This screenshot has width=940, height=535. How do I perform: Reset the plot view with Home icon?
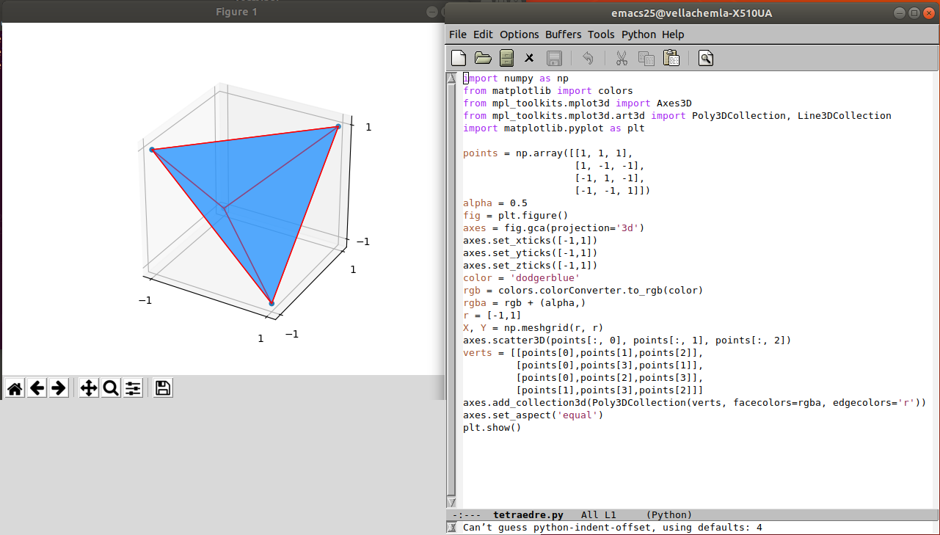[x=15, y=388]
